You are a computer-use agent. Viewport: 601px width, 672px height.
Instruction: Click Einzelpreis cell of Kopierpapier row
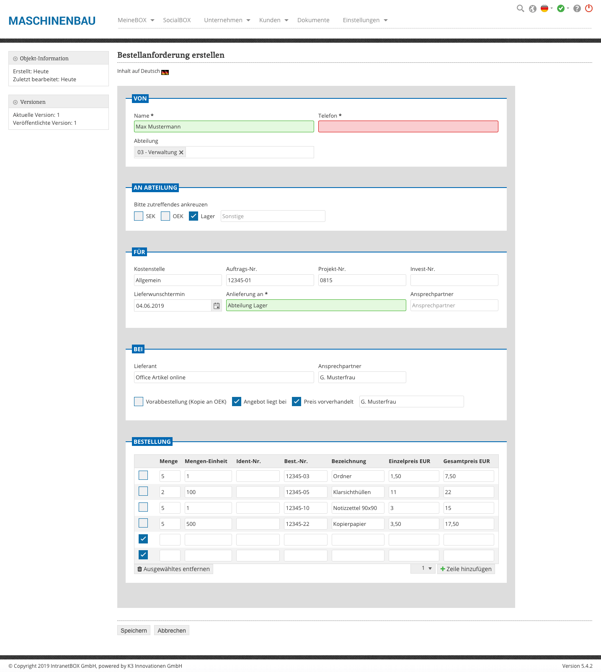pyautogui.click(x=414, y=524)
